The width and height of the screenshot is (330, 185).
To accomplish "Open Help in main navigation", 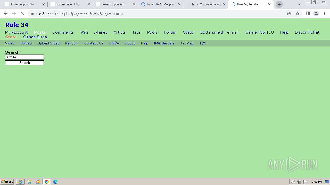I will [x=284, y=32].
